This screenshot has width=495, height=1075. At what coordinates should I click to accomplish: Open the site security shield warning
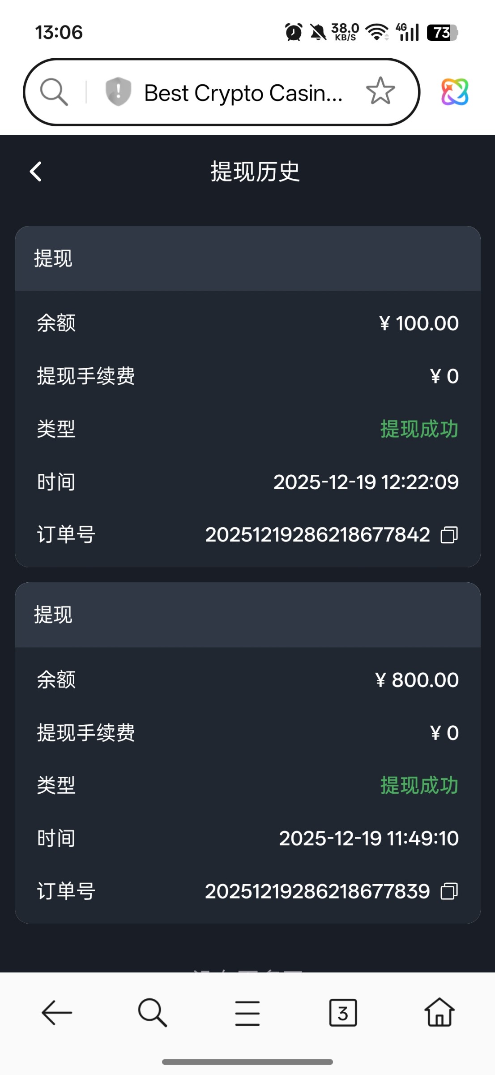(x=118, y=92)
